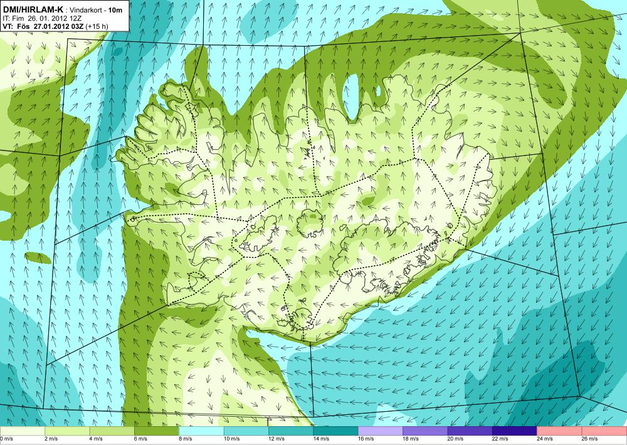
Task: Select the light pink swatch above 26 m/s
Action: pos(604,431)
